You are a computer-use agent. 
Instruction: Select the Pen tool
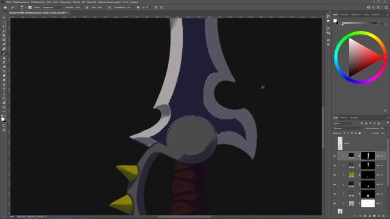(x=4, y=85)
